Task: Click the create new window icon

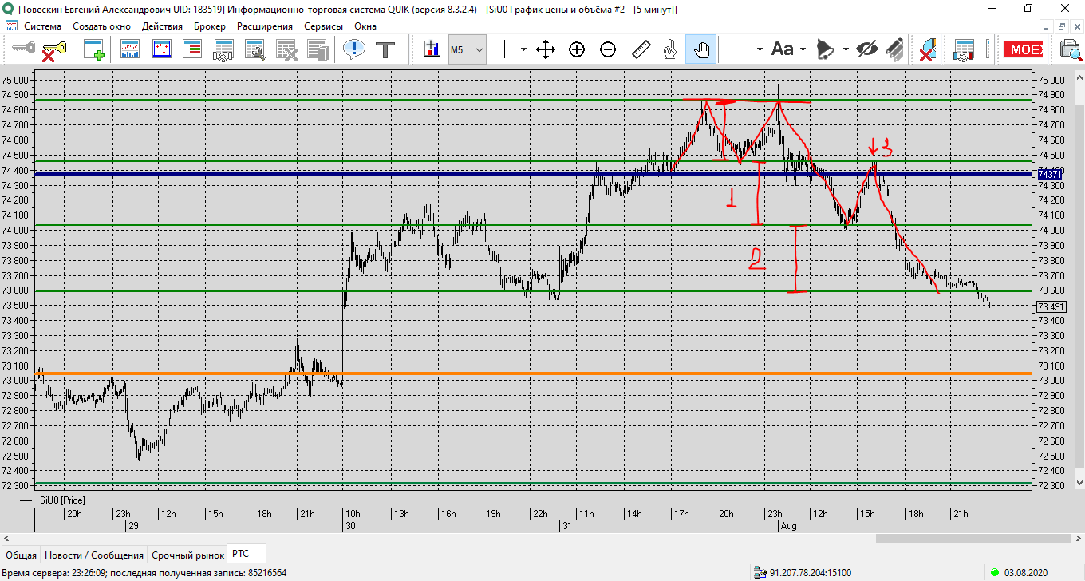Action: point(94,50)
